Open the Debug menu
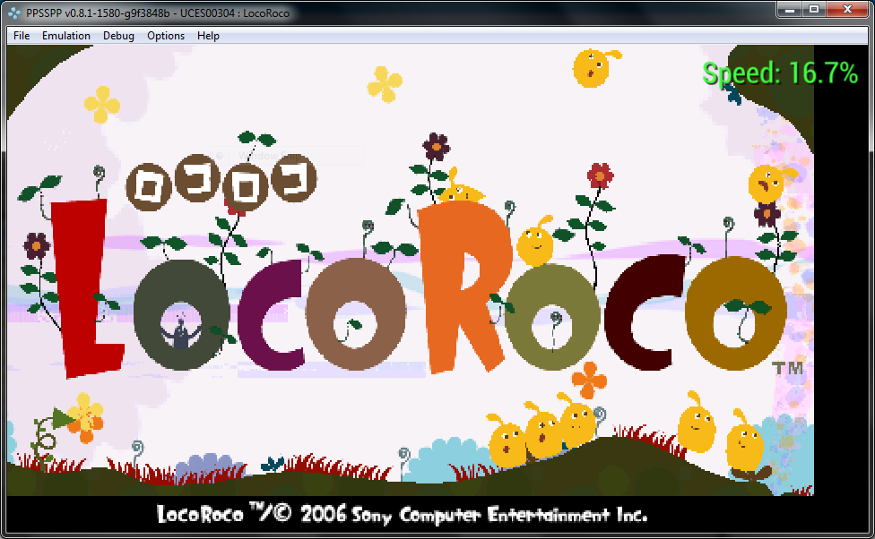 tap(118, 36)
